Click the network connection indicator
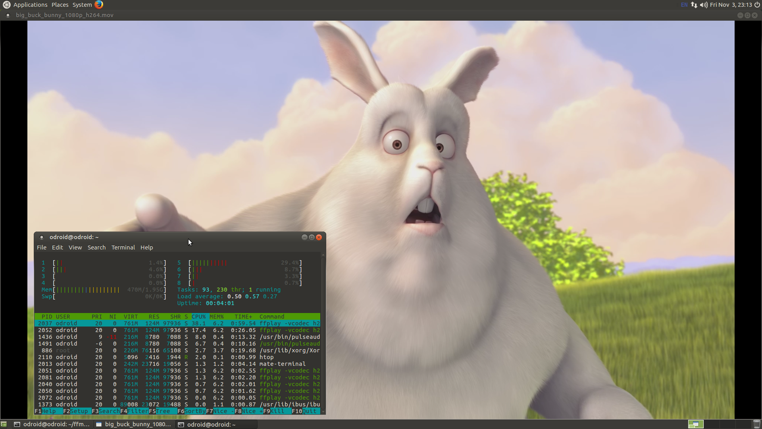Viewport: 762px width, 429px height. point(694,5)
